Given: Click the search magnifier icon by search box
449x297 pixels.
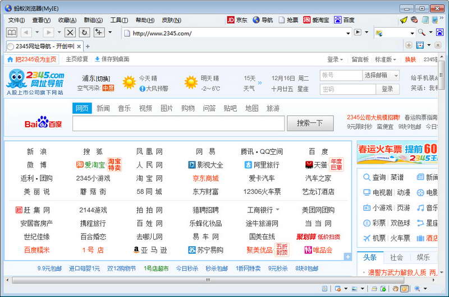Looking at the screenshot, I should point(421,33).
